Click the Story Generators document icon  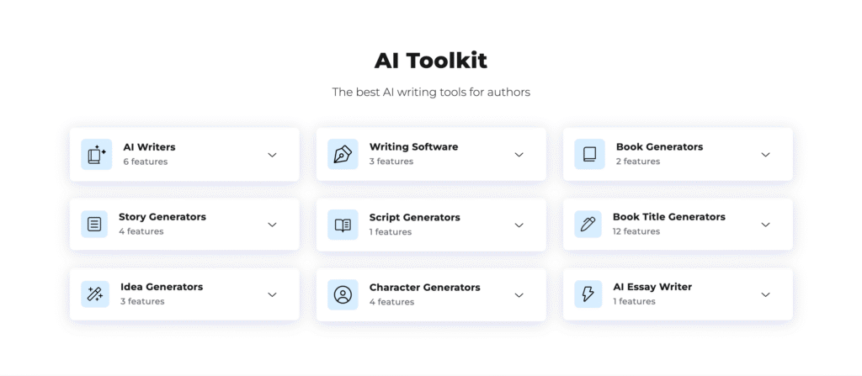click(x=94, y=225)
